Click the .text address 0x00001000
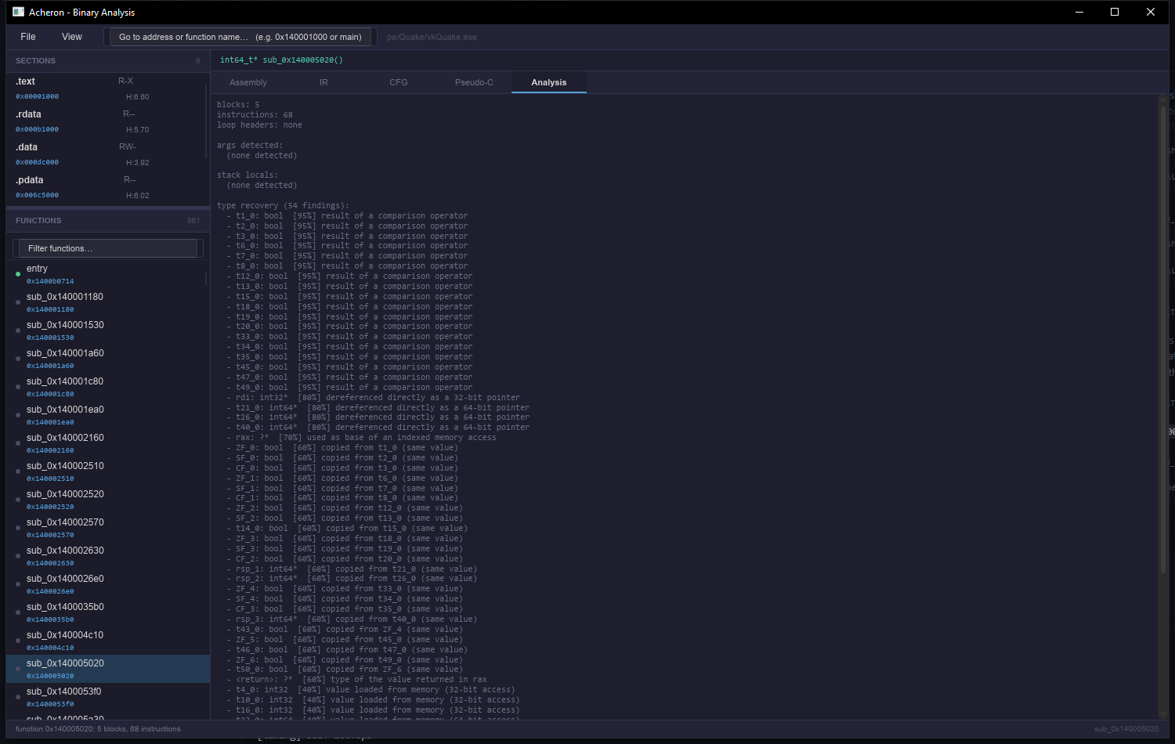Image resolution: width=1175 pixels, height=744 pixels. pyautogui.click(x=37, y=96)
